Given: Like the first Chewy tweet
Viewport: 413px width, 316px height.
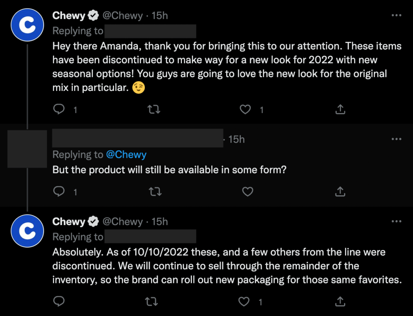Looking at the screenshot, I should [x=246, y=109].
